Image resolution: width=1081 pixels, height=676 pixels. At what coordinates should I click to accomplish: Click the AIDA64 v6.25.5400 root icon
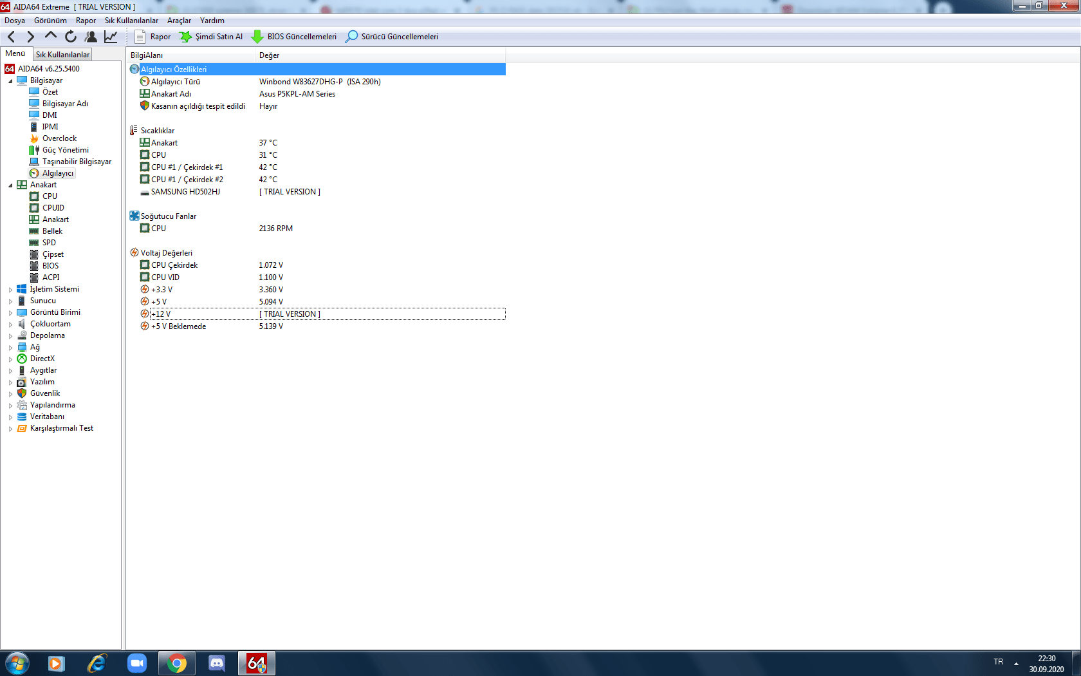pyautogui.click(x=10, y=69)
